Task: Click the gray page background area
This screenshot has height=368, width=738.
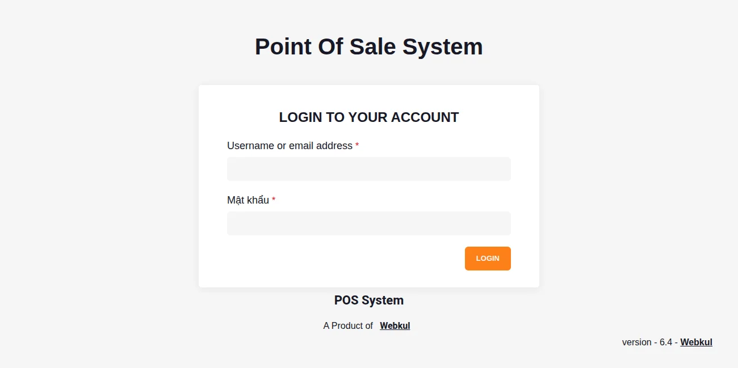Action: click(x=85, y=227)
